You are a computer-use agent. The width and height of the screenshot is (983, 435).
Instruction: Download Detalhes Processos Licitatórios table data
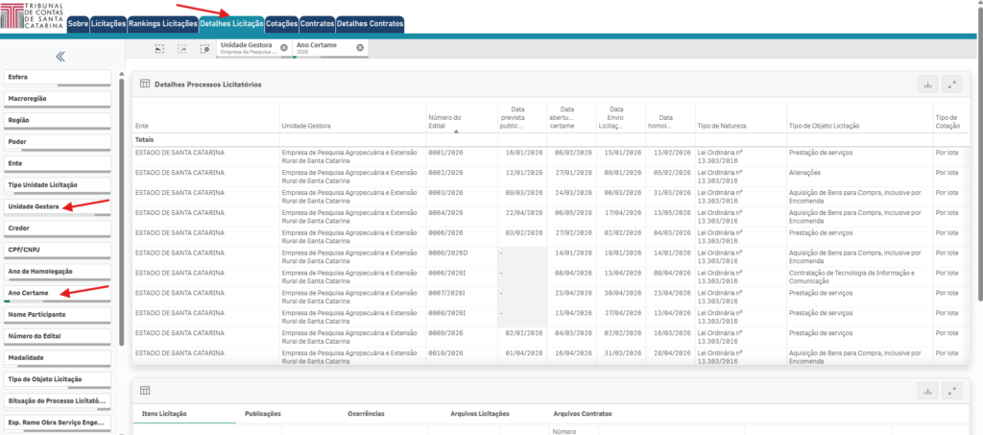(927, 85)
